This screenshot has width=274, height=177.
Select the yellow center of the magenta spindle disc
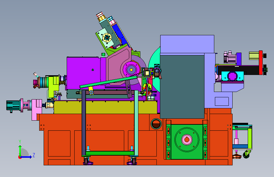click(131, 70)
